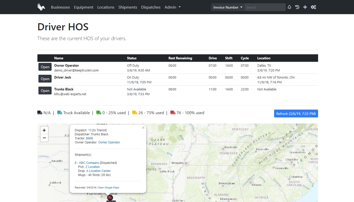Image resolution: width=354 pixels, height=202 pixels.
Task: Click the Shift column header
Action: (229, 58)
